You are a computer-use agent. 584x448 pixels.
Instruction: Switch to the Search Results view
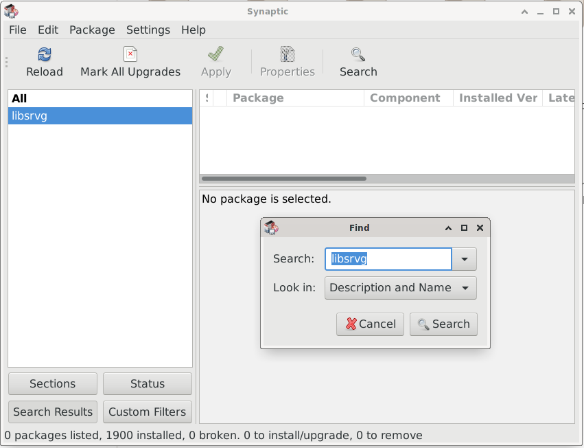[53, 412]
